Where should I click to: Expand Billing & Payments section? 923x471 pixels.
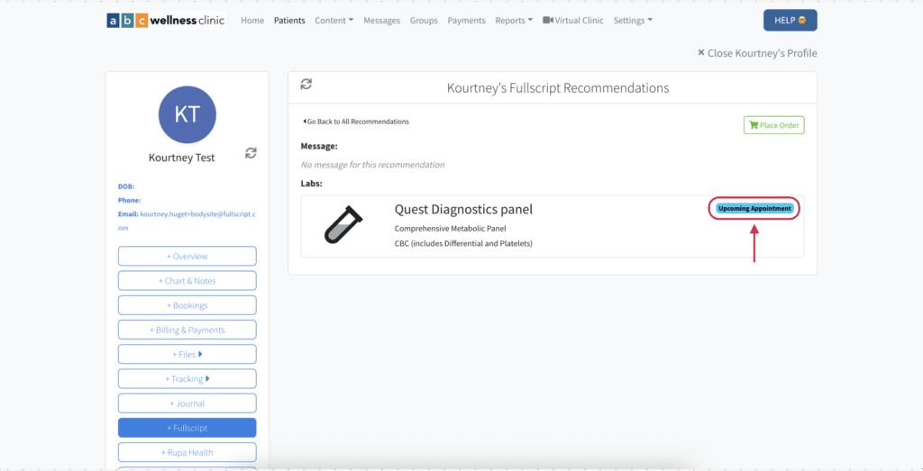[x=187, y=330]
